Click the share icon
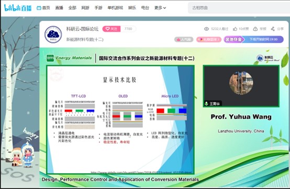Viewport: 290px width, 189px height. coord(273,29)
